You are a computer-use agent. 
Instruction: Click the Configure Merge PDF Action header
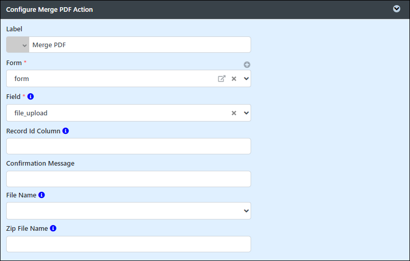[x=49, y=9]
